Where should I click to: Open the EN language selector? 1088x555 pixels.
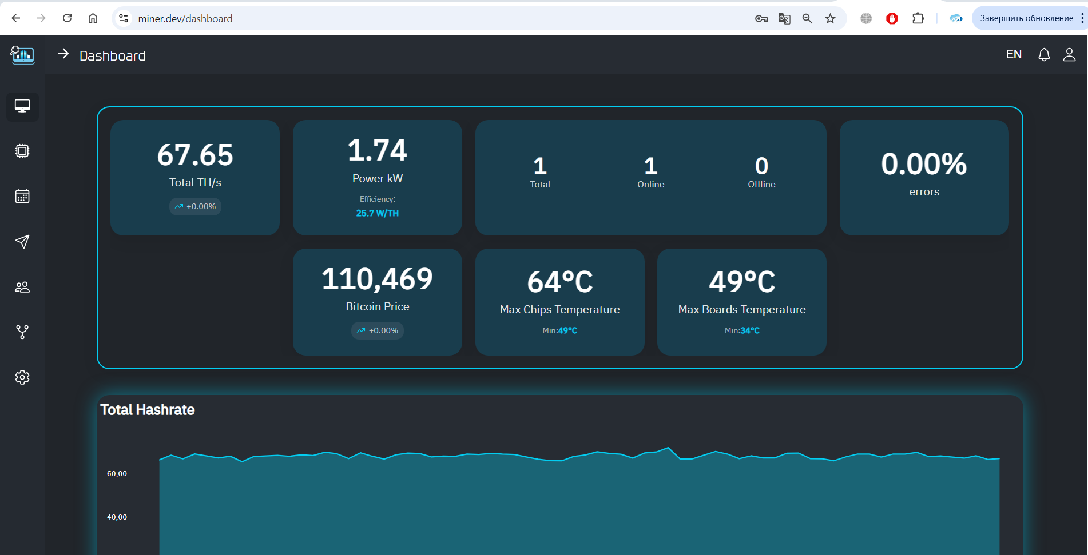pyautogui.click(x=1014, y=54)
